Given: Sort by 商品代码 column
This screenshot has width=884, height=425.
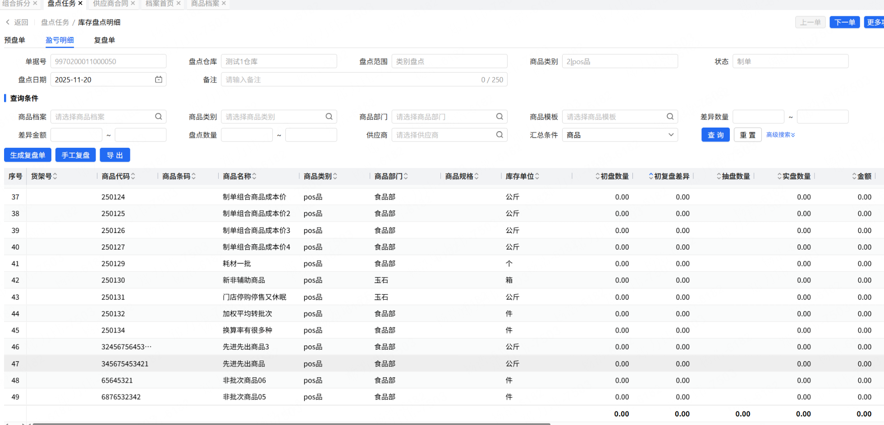Looking at the screenshot, I should tap(133, 176).
